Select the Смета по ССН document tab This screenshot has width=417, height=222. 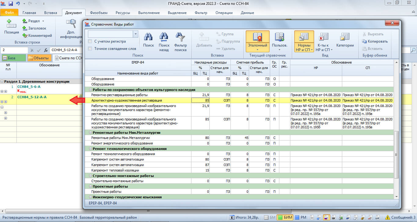coord(68,58)
